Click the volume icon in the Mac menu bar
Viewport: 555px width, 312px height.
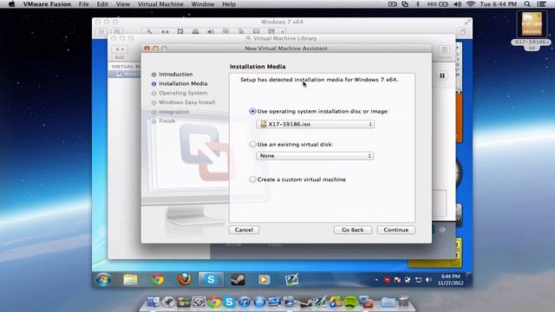click(457, 4)
